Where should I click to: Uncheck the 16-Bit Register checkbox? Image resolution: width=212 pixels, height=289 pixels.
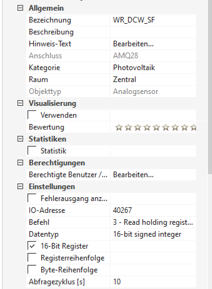coord(32,246)
